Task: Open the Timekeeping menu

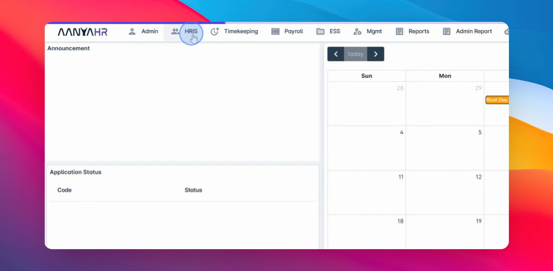Action: click(x=234, y=32)
